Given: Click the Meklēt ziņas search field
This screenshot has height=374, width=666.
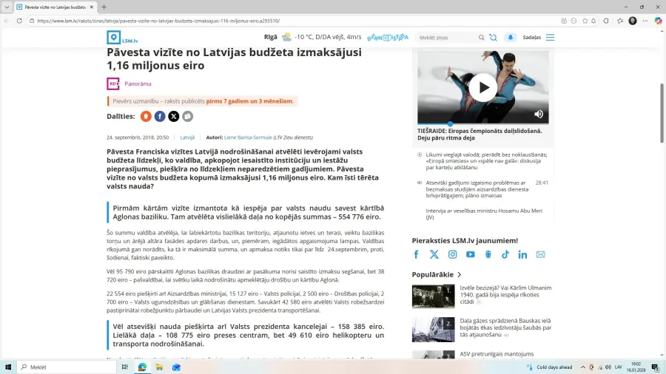Looking at the screenshot, I should coord(446,38).
